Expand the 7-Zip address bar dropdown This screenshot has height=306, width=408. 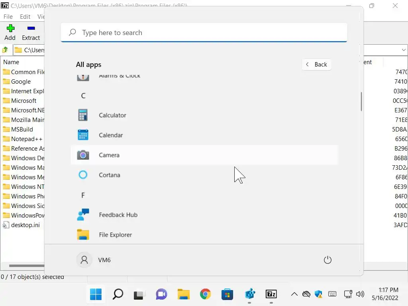404,50
